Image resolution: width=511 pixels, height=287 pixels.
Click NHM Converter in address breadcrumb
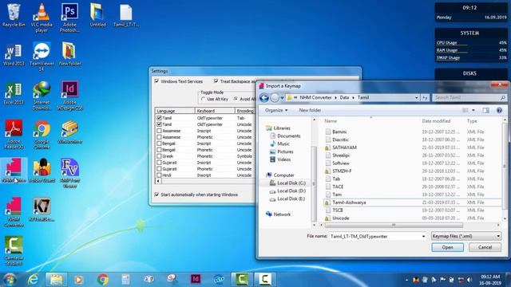(315, 97)
